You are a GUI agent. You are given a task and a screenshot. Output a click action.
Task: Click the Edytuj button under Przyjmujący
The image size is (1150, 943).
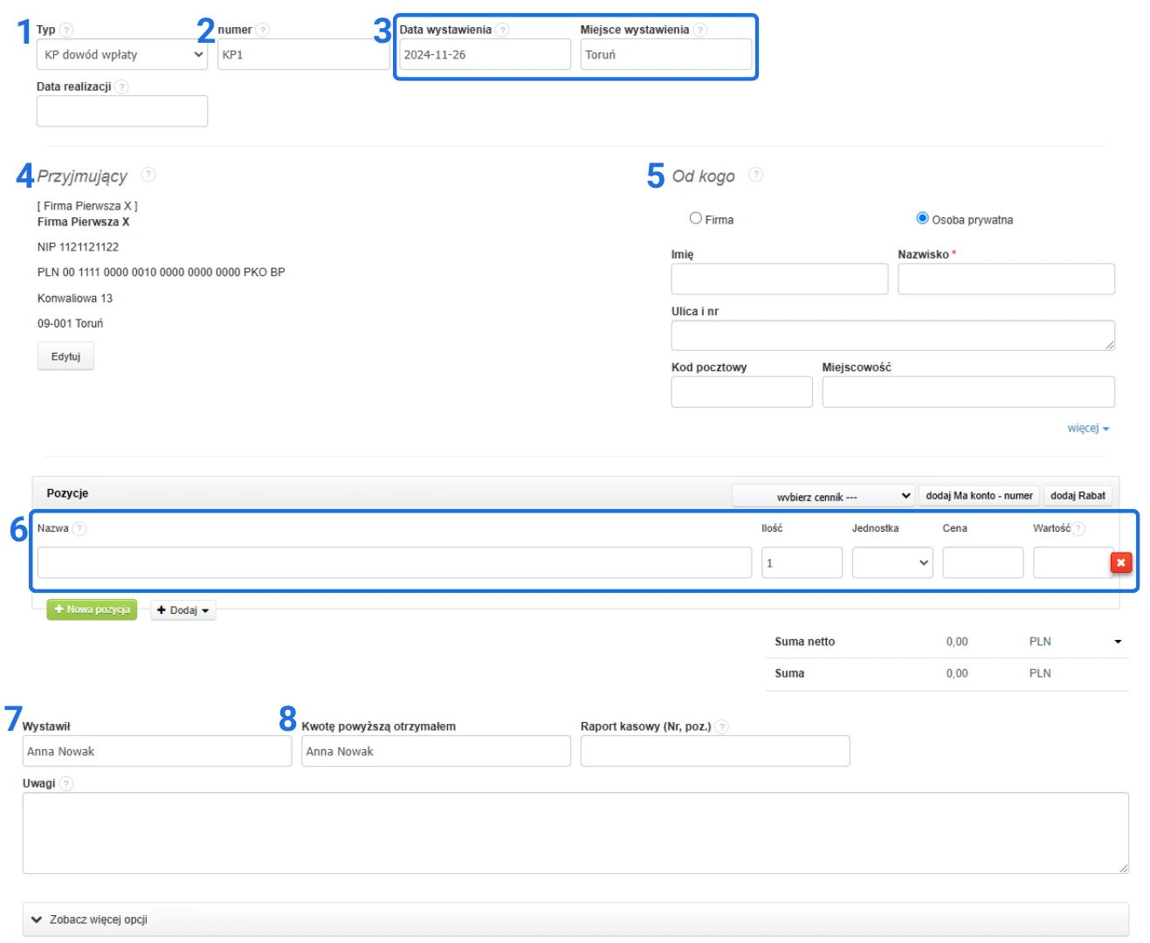(65, 357)
